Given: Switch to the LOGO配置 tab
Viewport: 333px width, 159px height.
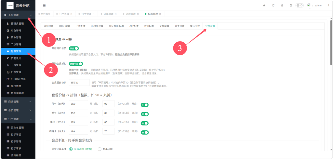Looking at the screenshot, I should click(65, 26).
